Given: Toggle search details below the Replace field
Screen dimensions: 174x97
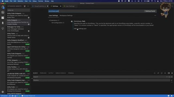Looking at the screenshot, I should pos(172,82).
